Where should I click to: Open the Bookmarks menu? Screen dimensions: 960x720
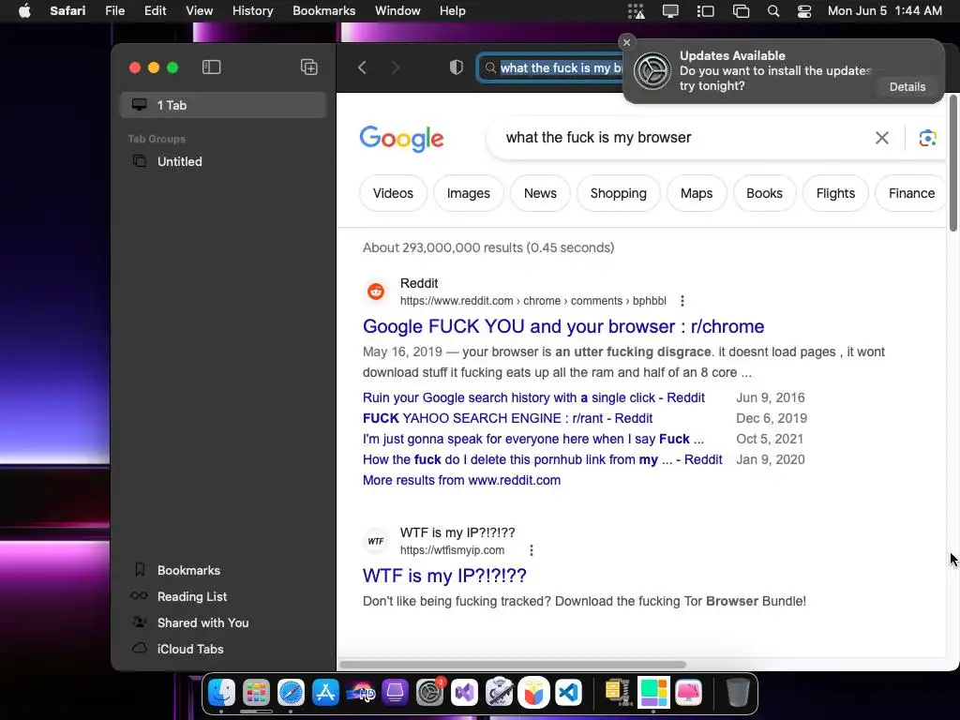[x=323, y=11]
